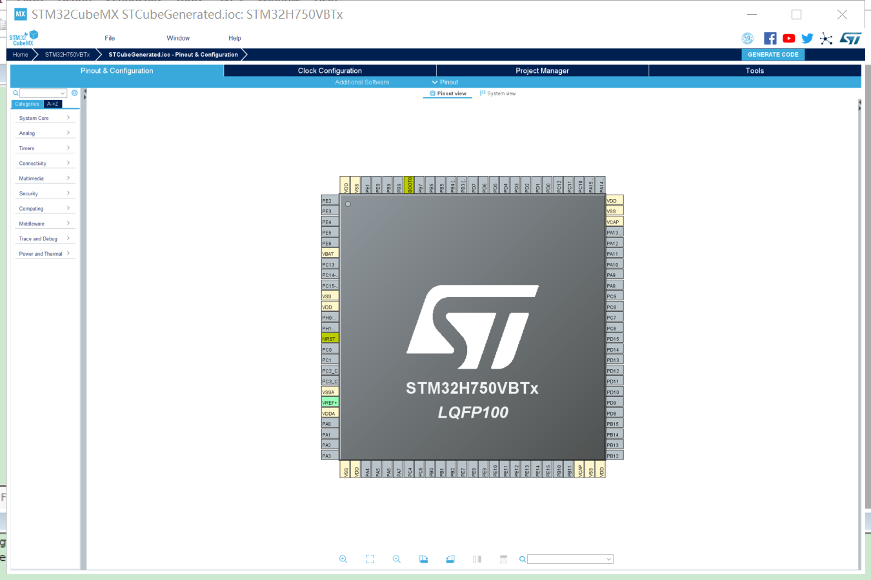Select the NRST pin on the package

[329, 338]
